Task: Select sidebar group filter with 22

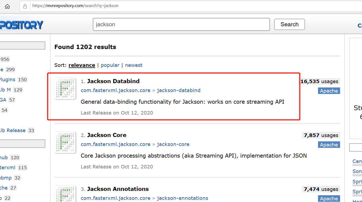Action: coord(5,198)
